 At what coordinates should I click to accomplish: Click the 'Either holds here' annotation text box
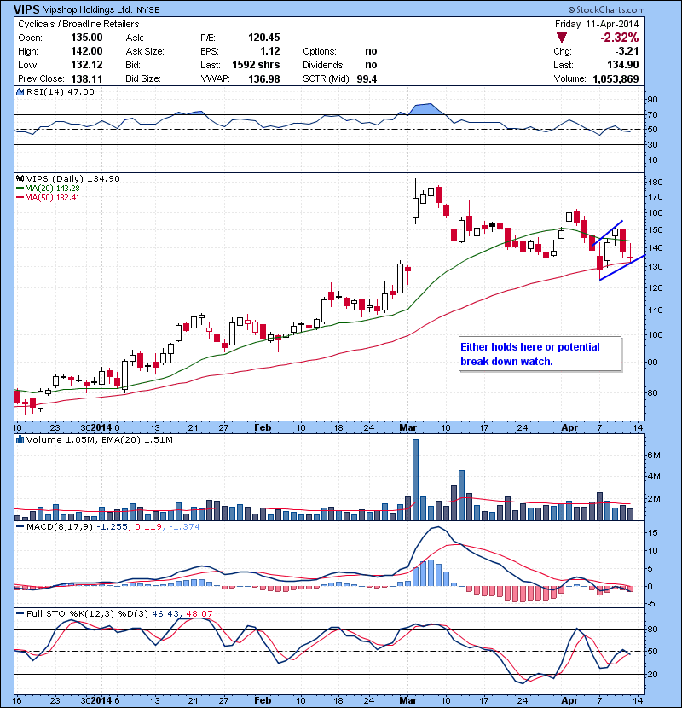pos(540,354)
